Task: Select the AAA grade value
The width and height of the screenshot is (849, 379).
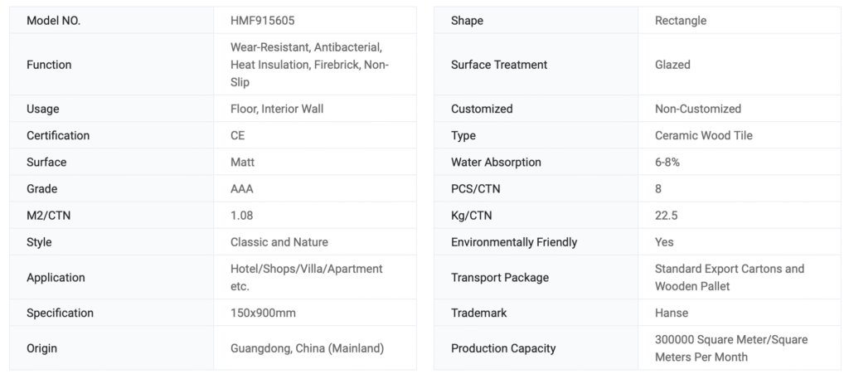Action: [x=242, y=188]
